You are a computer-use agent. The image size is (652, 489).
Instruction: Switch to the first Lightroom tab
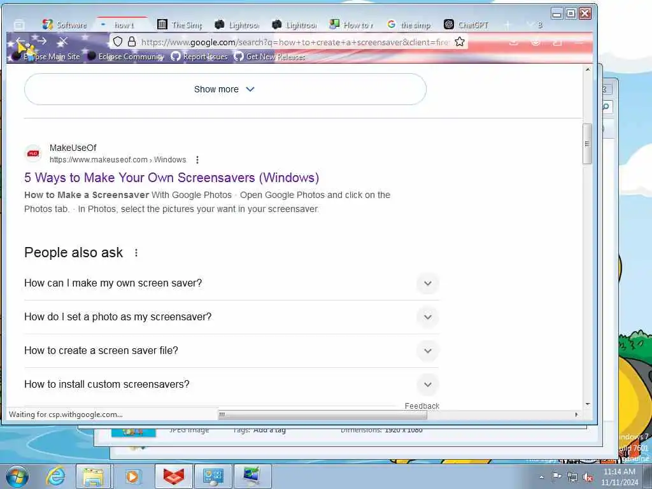237,25
